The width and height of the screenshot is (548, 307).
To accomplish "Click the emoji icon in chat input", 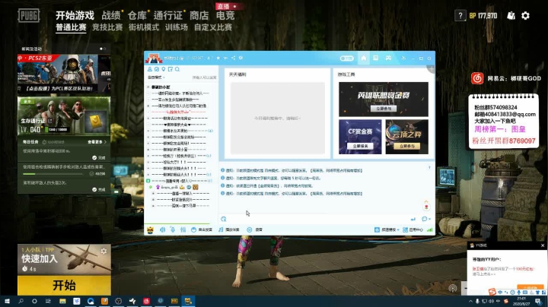I will point(224,219).
